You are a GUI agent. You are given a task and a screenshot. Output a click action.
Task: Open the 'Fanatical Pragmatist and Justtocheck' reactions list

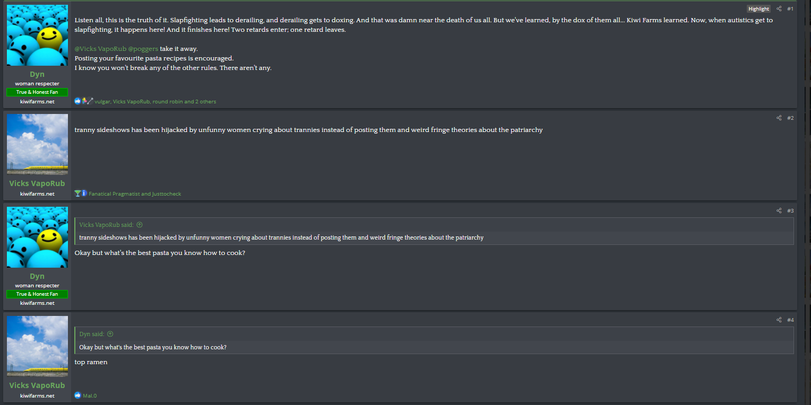[135, 194]
